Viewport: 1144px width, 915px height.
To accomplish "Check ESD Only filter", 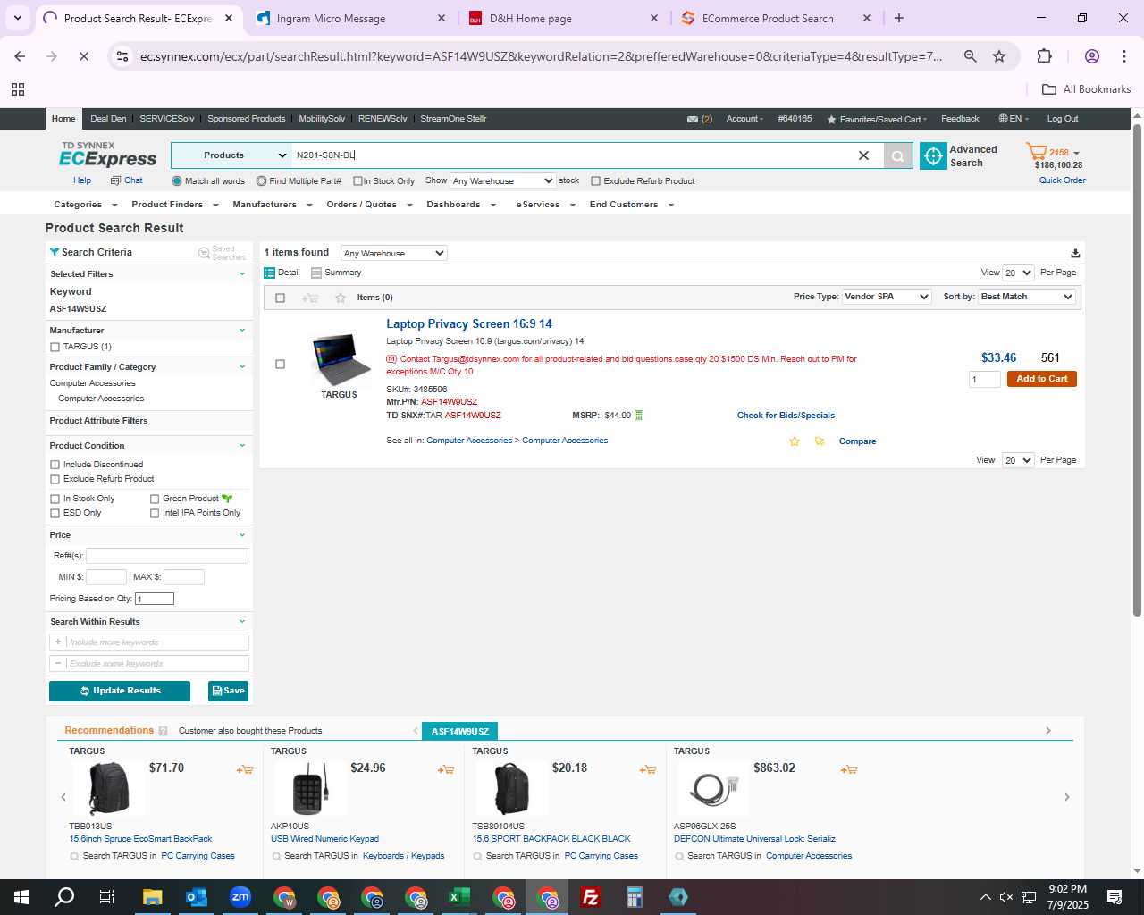I will 55,513.
